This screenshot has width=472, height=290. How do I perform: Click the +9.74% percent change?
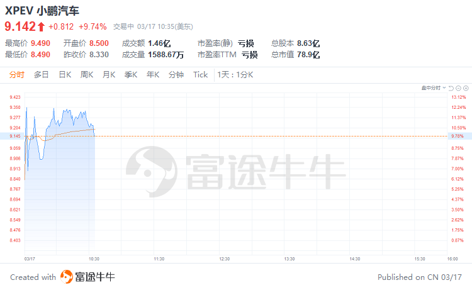click(x=93, y=27)
